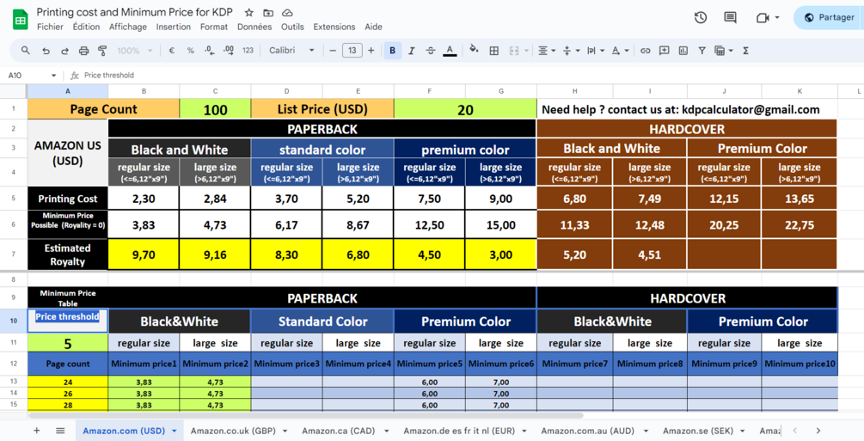The image size is (864, 441).
Task: Open the borders menu
Action: [x=494, y=50]
